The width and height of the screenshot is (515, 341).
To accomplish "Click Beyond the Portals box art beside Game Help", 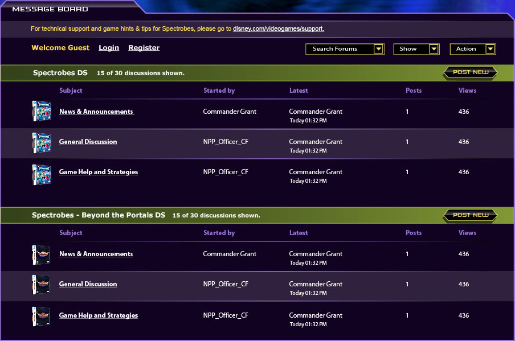I will click(x=41, y=317).
